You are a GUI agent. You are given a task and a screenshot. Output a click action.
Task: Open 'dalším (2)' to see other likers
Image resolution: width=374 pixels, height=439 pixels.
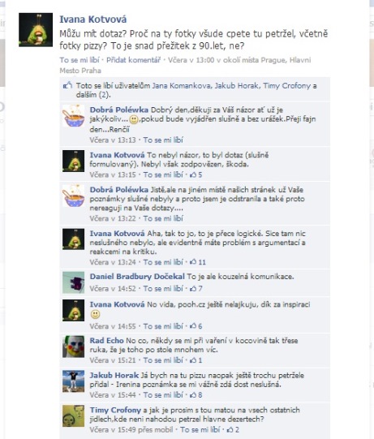click(x=93, y=95)
